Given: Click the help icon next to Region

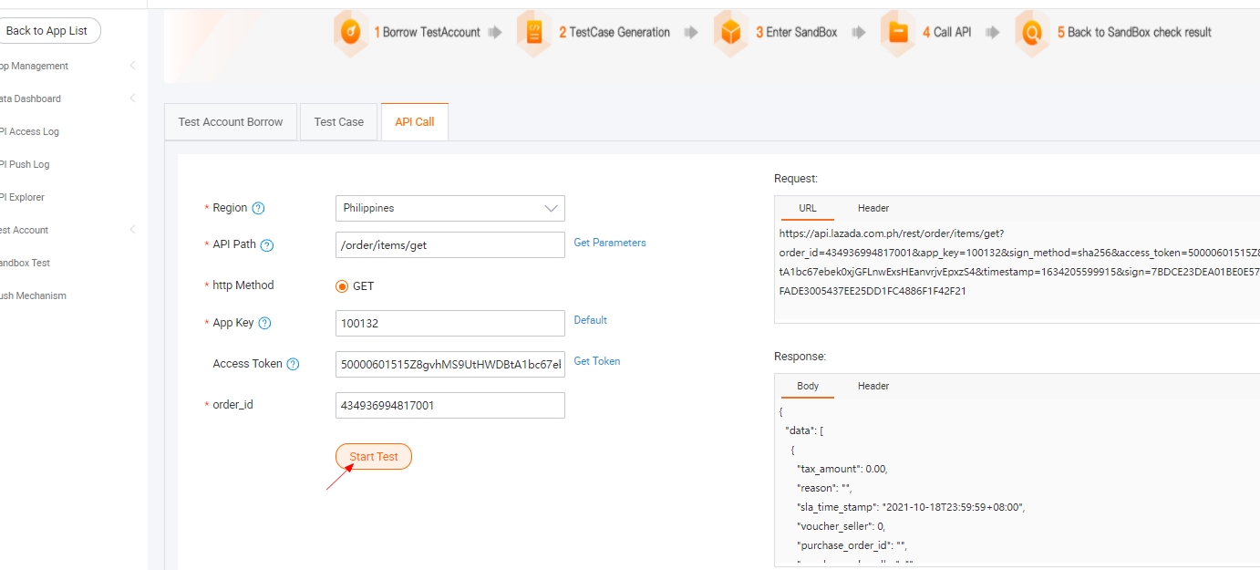Looking at the screenshot, I should [258, 209].
